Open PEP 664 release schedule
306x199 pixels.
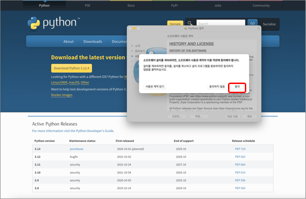pyautogui.click(x=240, y=165)
